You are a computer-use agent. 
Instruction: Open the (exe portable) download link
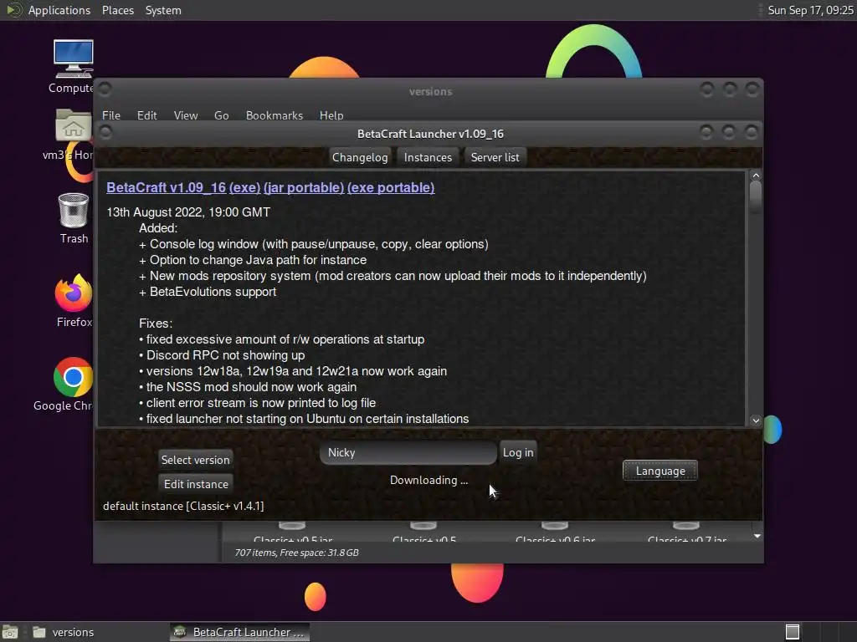[391, 187]
